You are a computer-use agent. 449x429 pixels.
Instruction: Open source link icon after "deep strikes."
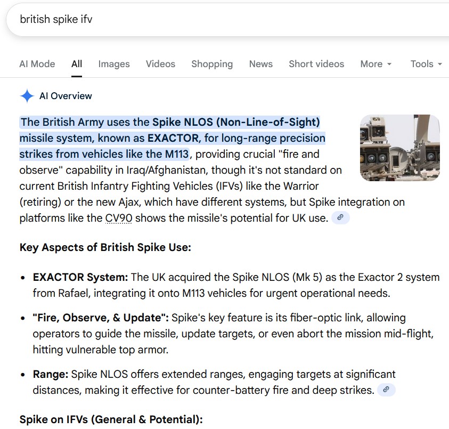[x=386, y=390]
